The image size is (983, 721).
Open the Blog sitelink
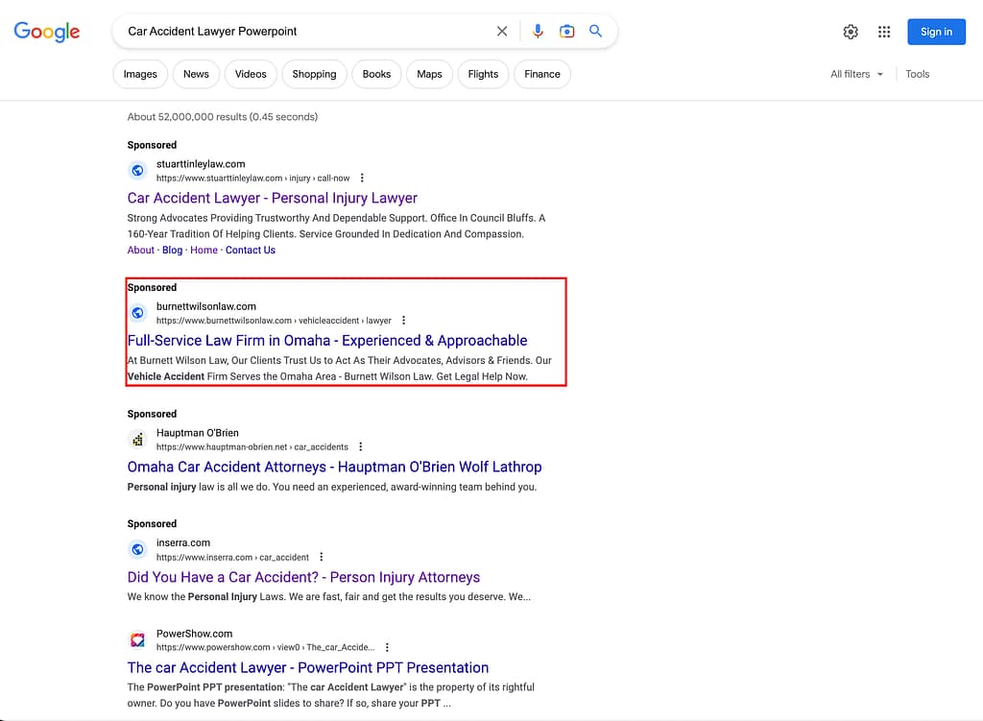[x=173, y=251]
